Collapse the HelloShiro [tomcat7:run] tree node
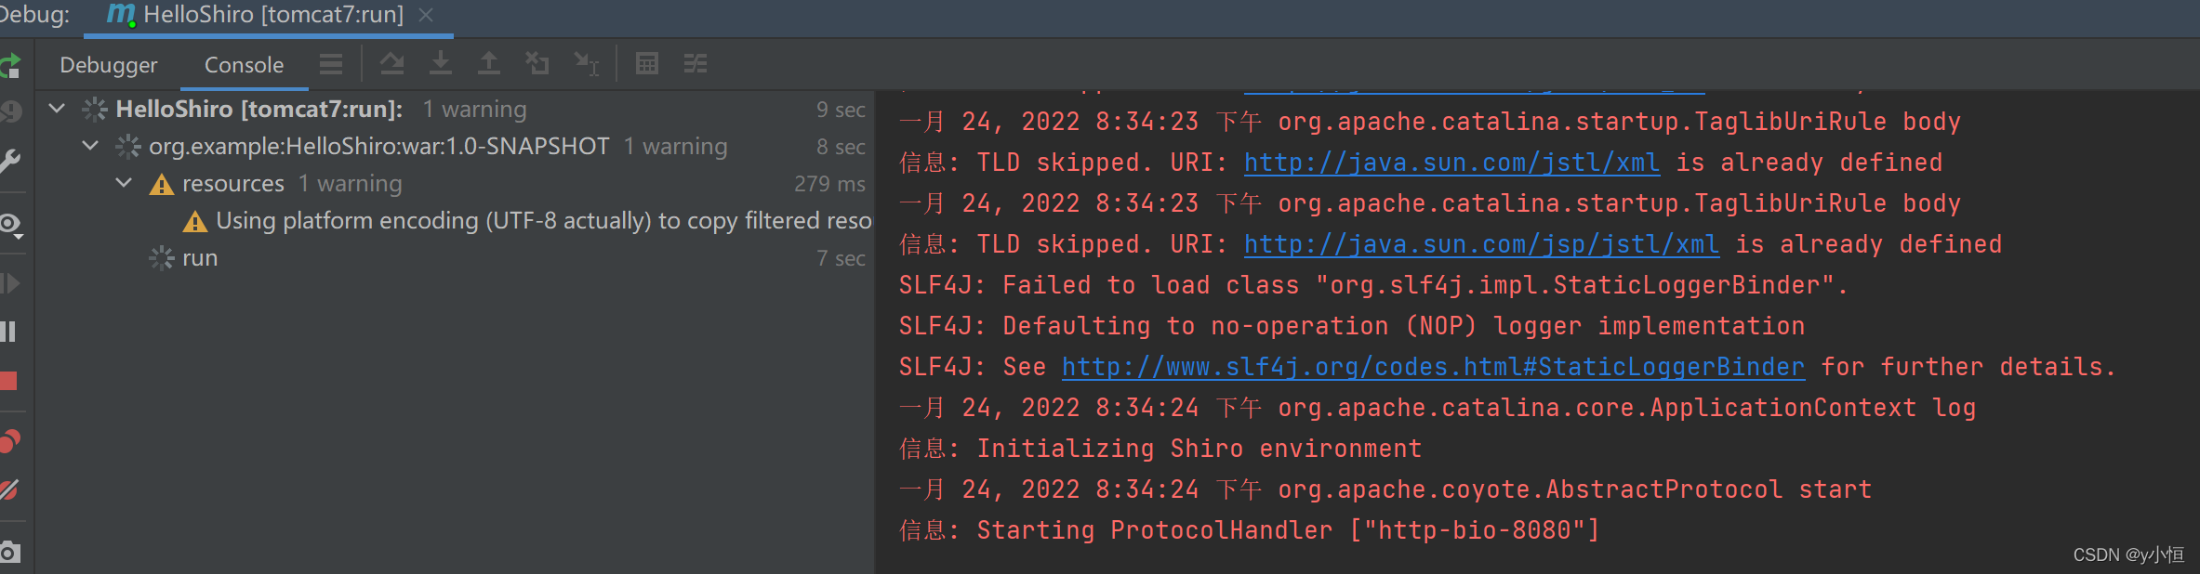This screenshot has width=2200, height=574. [57, 109]
